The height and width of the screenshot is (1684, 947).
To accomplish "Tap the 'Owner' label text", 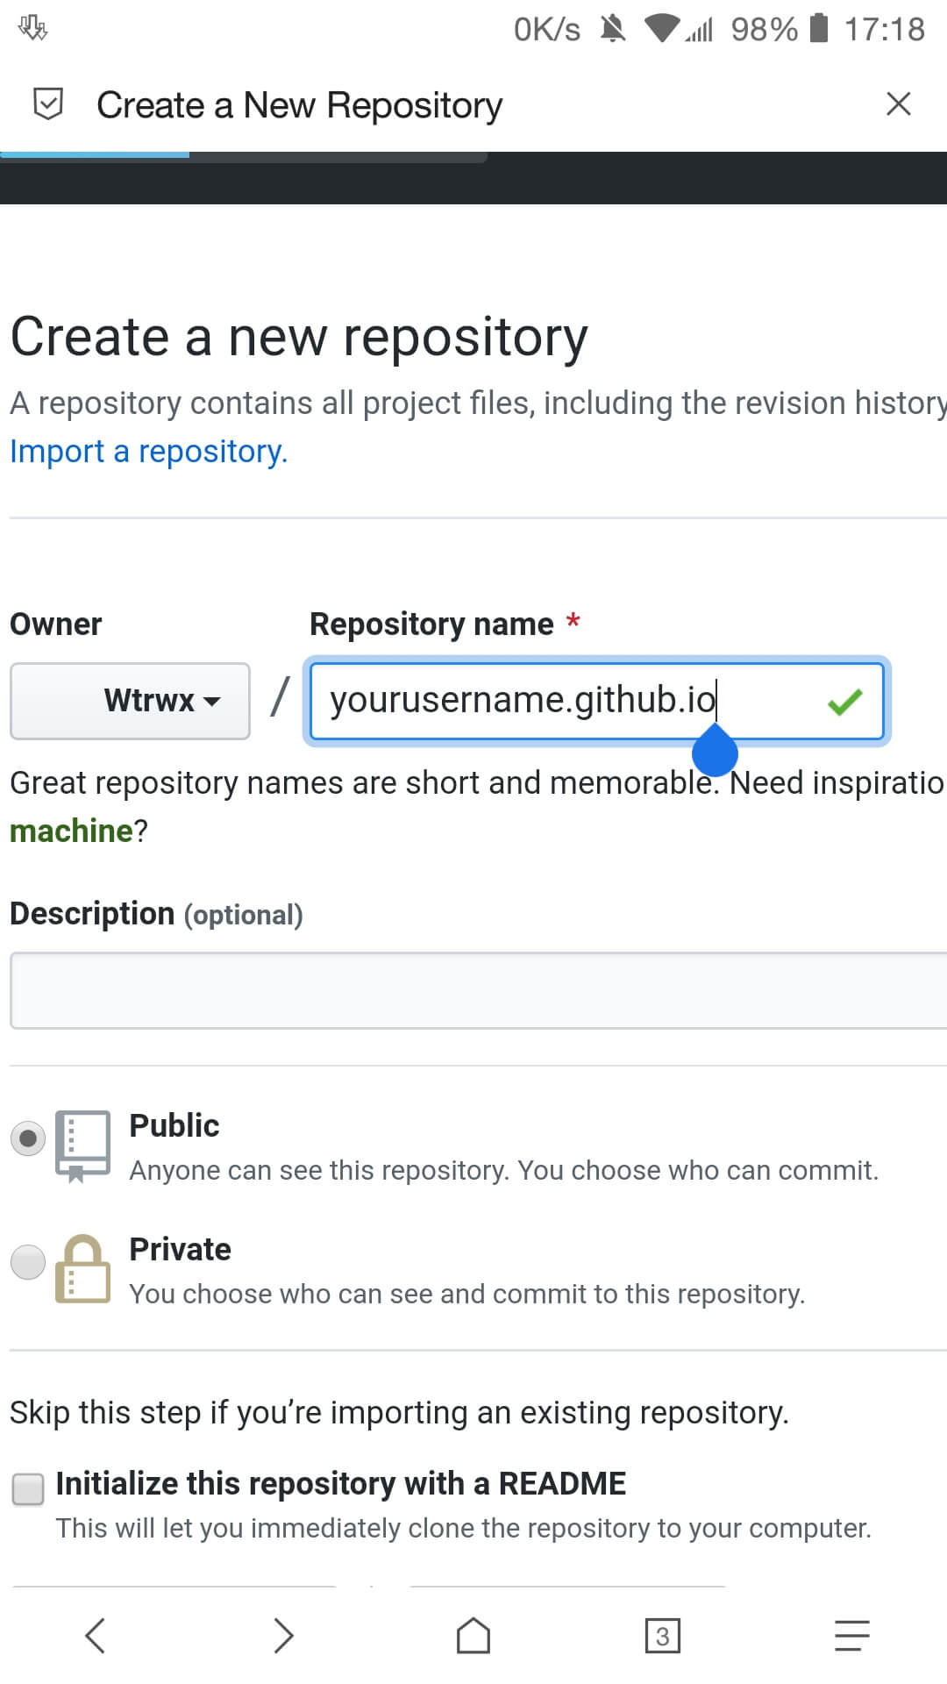I will tap(55, 624).
